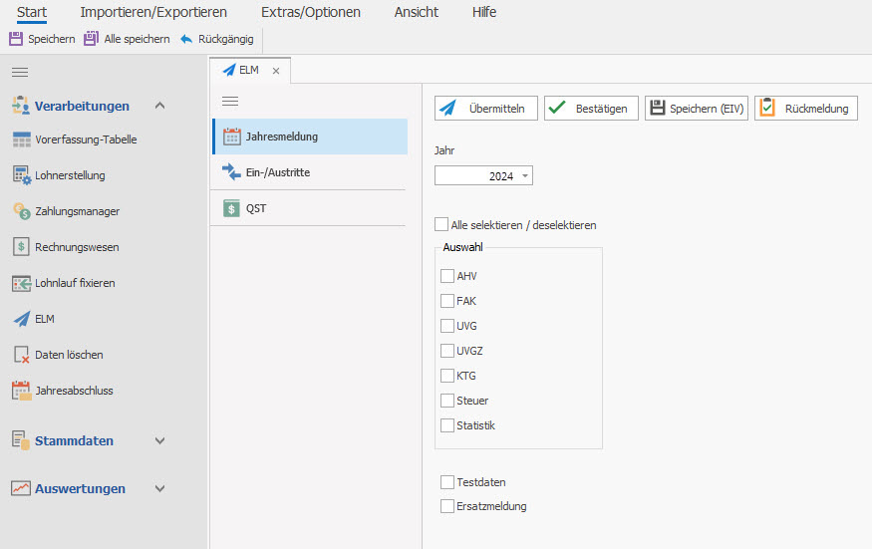Click the Lohnlauf fixieren icon
The image size is (872, 549).
pos(22,283)
